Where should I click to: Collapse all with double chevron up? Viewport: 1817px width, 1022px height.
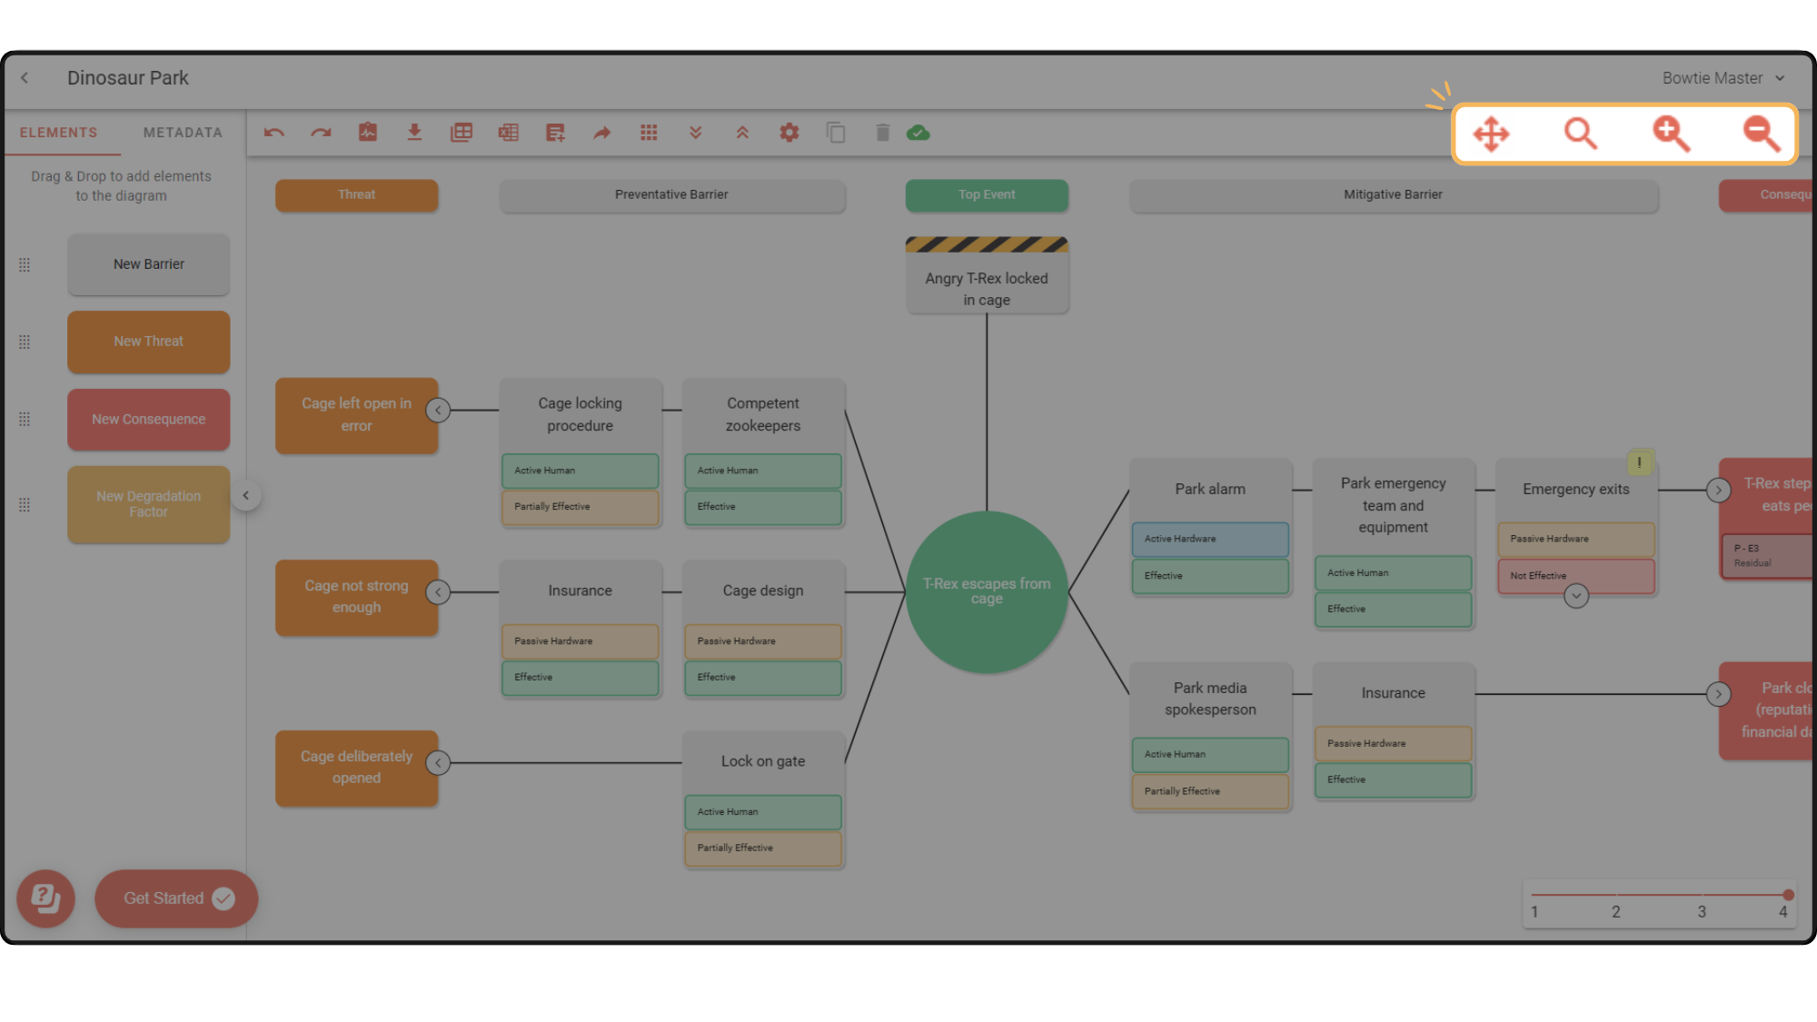click(x=742, y=133)
